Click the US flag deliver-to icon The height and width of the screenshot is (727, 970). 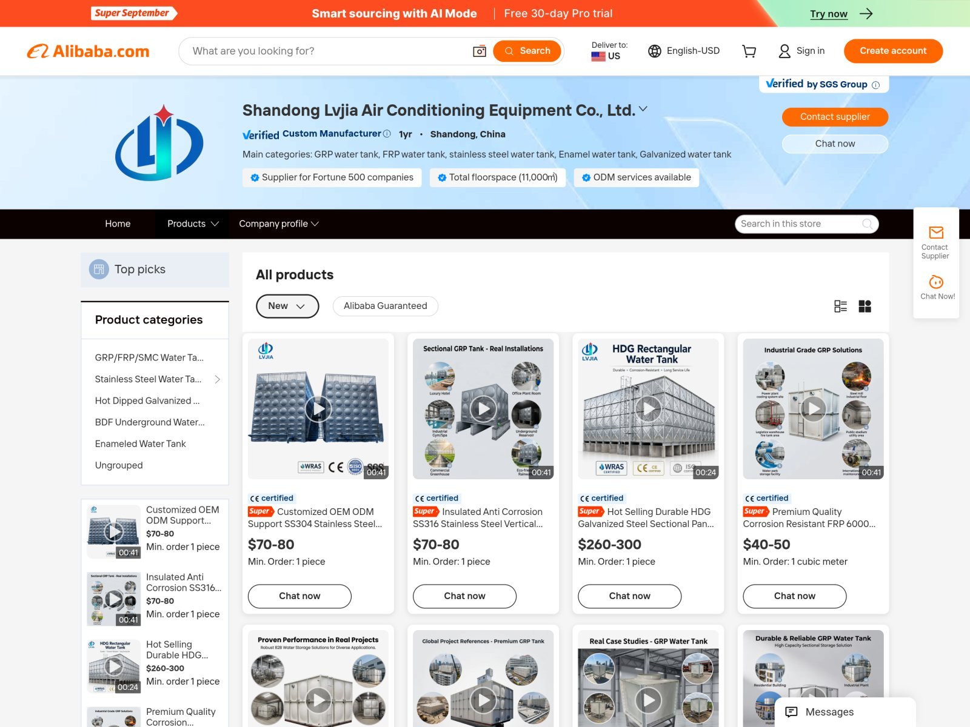(x=598, y=56)
